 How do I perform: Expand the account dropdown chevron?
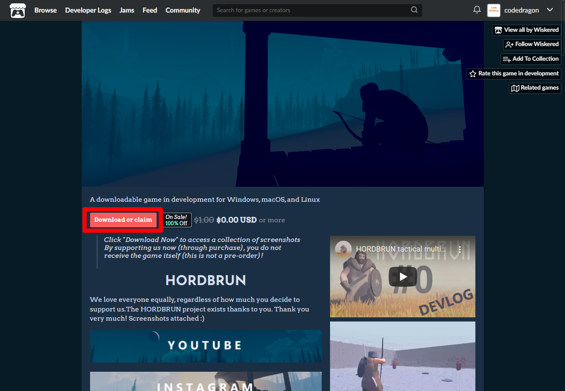tap(550, 10)
